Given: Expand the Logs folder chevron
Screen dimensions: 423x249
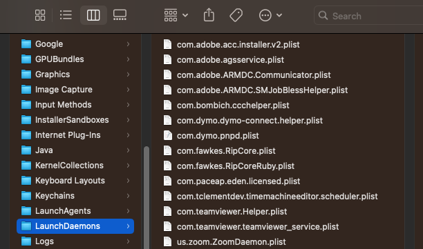Looking at the screenshot, I should point(128,241).
